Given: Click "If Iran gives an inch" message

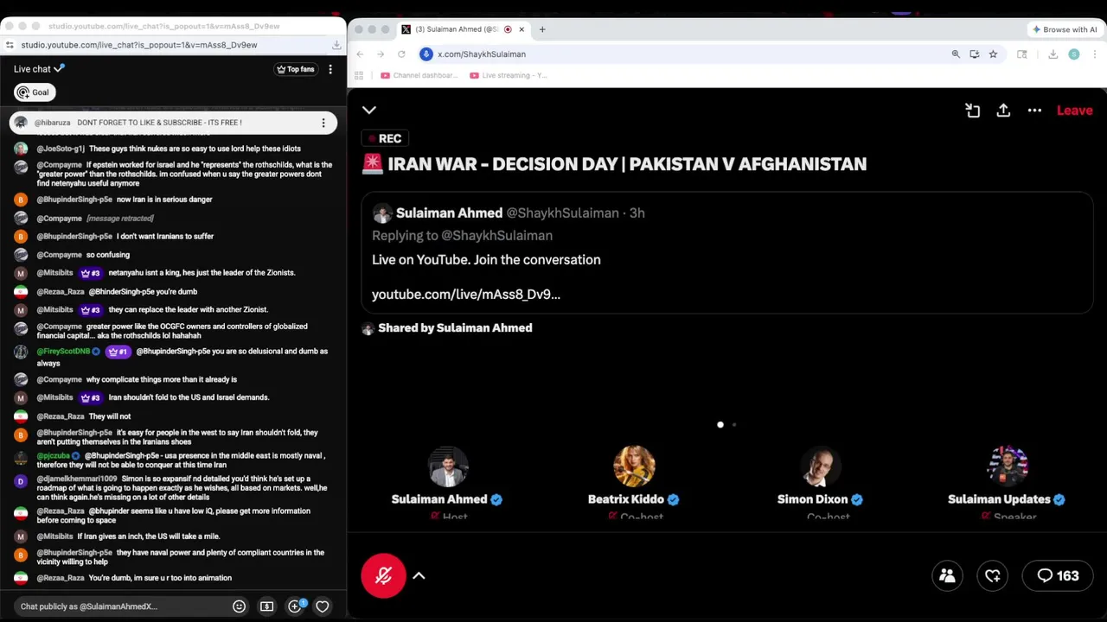Looking at the screenshot, I should [149, 536].
